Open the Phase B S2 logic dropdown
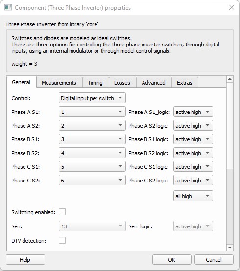Screen dimensions: 240x271 tap(193, 153)
